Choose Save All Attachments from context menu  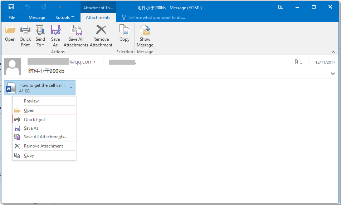44,137
